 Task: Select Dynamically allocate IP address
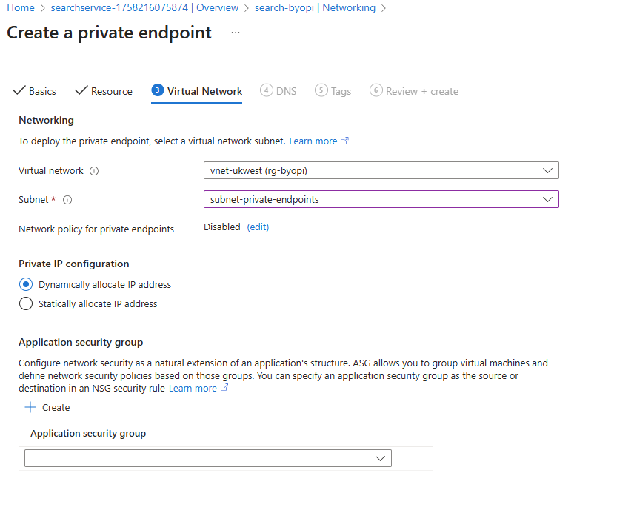(x=26, y=284)
